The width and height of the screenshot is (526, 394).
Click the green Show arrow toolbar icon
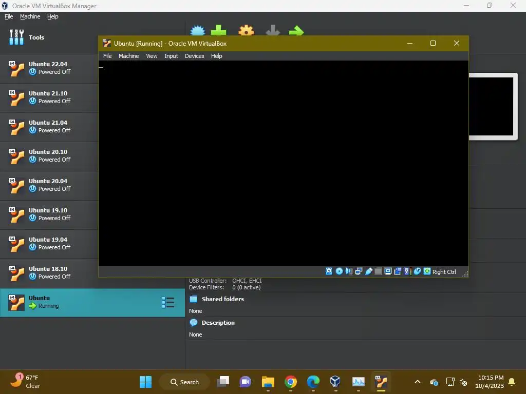(296, 30)
